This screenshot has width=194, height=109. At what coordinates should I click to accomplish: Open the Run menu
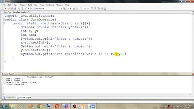(x=36, y=5)
